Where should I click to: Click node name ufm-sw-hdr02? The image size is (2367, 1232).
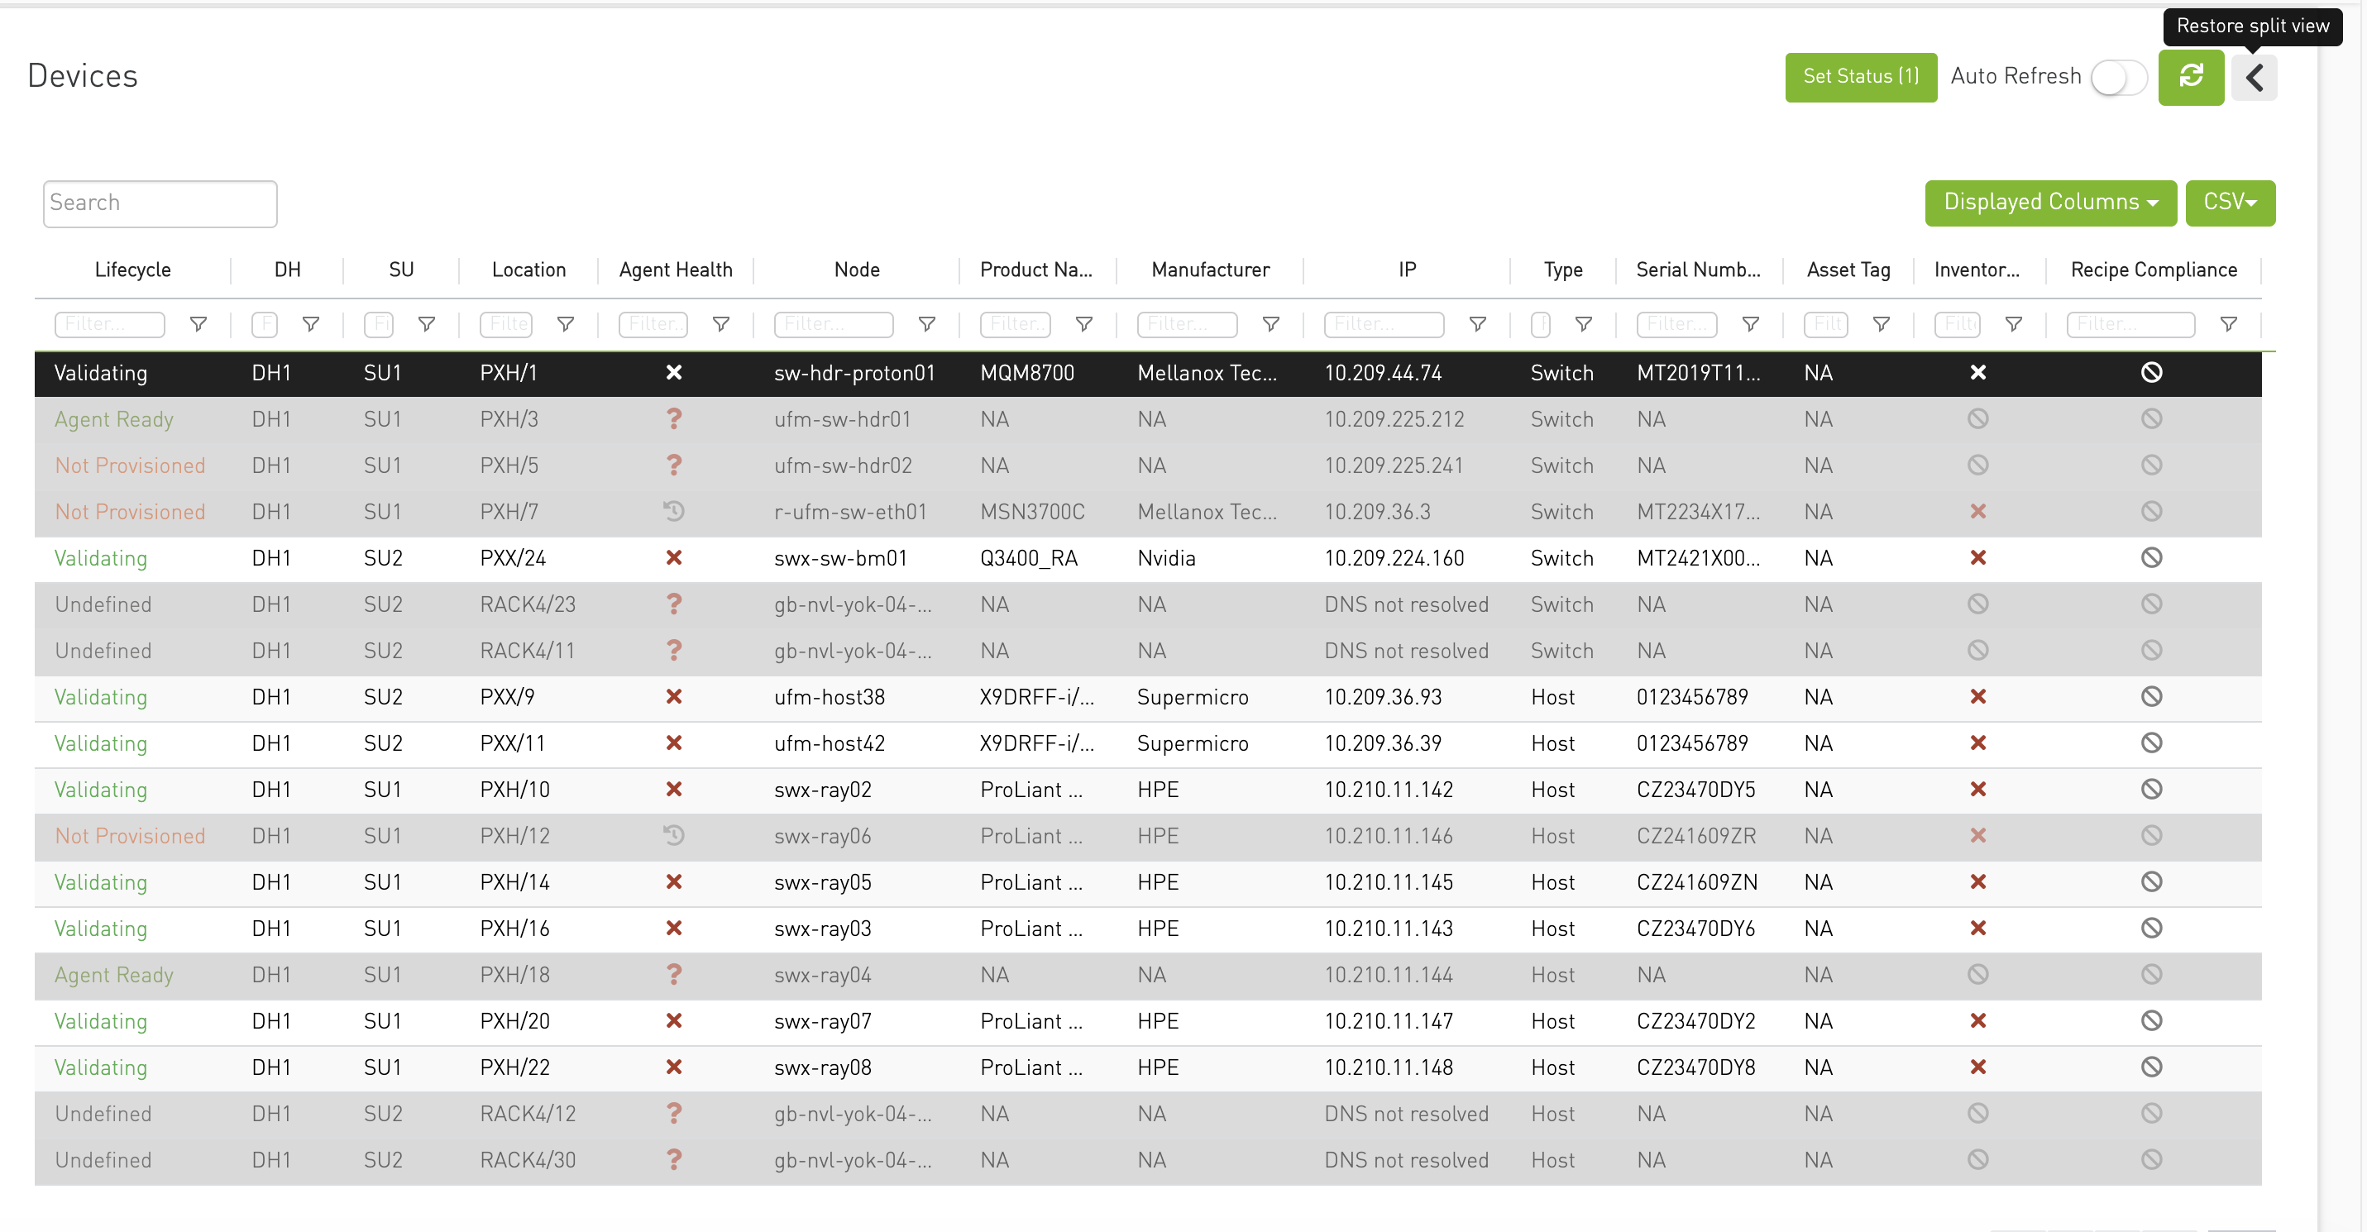[843, 465]
